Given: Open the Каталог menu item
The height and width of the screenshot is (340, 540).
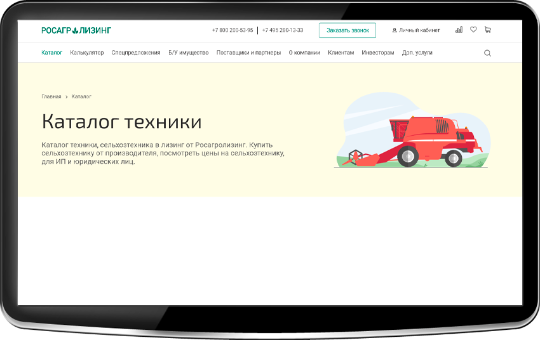Looking at the screenshot, I should (52, 53).
